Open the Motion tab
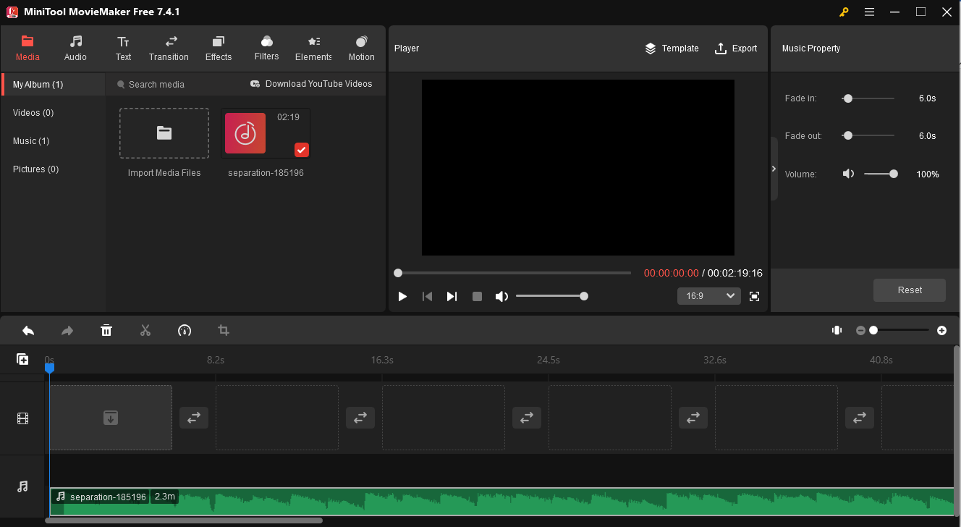961x527 pixels. point(361,48)
